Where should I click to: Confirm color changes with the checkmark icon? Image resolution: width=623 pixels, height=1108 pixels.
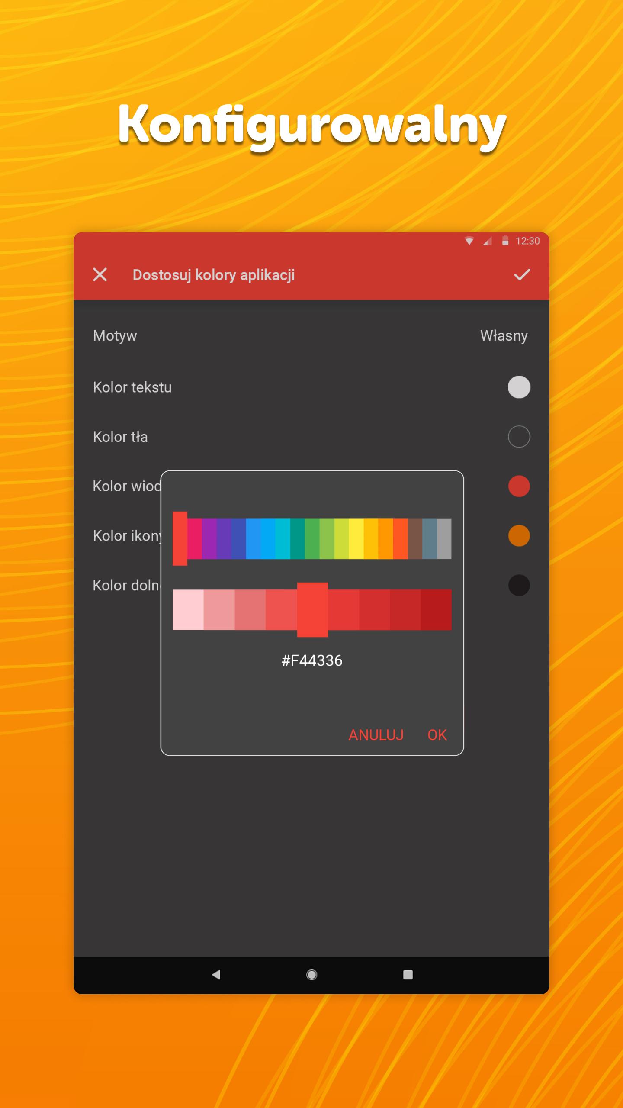[x=522, y=274]
